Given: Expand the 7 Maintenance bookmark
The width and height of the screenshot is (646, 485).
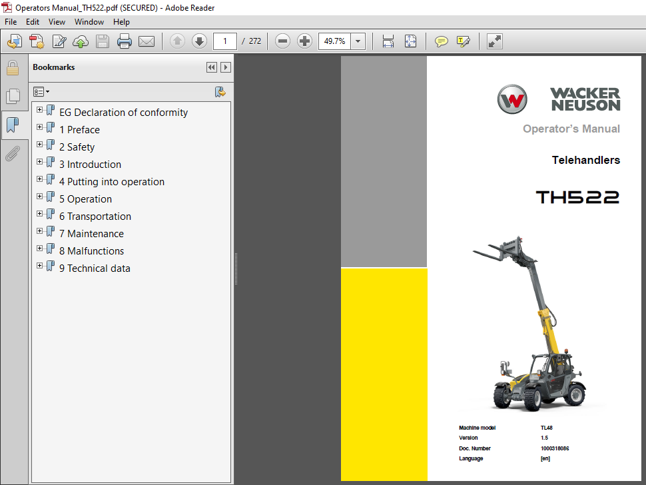Looking at the screenshot, I should pos(39,231).
